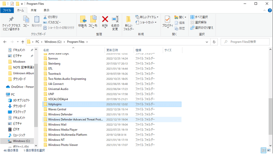Image resolution: width=273 pixels, height=163 pixels.
Task: Open the quick access toolbar customize dropdown
Action: pyautogui.click(x=22, y=4)
